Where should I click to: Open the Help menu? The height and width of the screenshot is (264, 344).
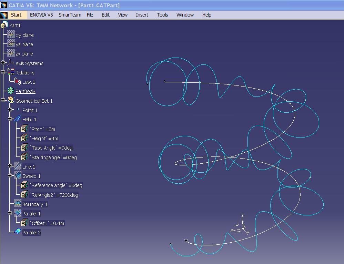207,15
